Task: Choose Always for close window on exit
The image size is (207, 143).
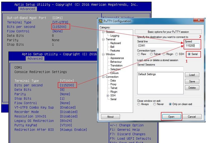Action: (x=139, y=104)
